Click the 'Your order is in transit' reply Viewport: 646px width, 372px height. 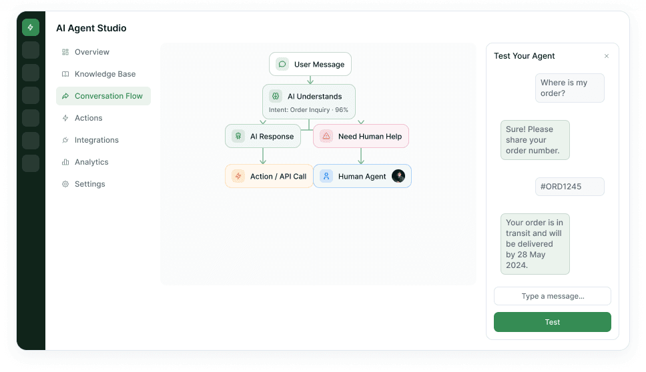[535, 244]
